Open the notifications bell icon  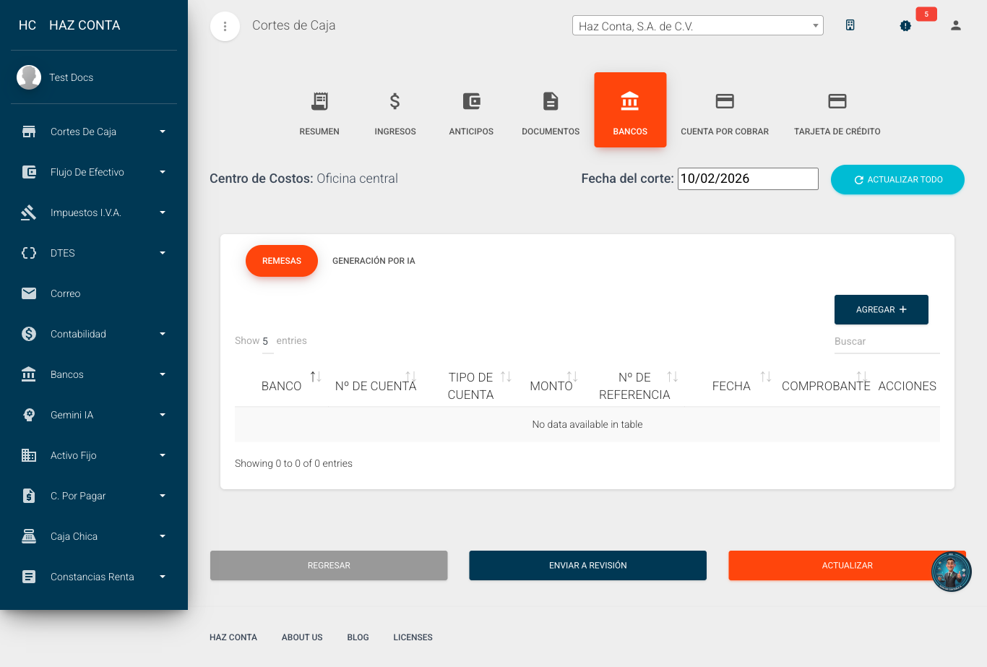coord(905,25)
